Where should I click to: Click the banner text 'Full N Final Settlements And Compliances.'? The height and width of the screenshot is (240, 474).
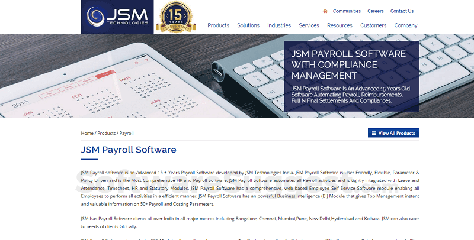point(341,101)
